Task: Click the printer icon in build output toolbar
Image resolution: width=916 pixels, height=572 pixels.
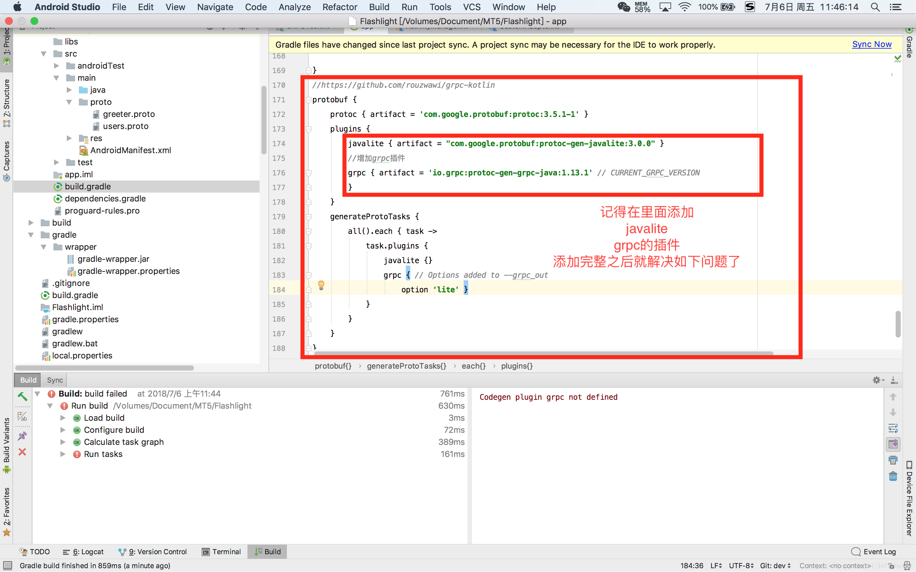Action: [x=893, y=460]
